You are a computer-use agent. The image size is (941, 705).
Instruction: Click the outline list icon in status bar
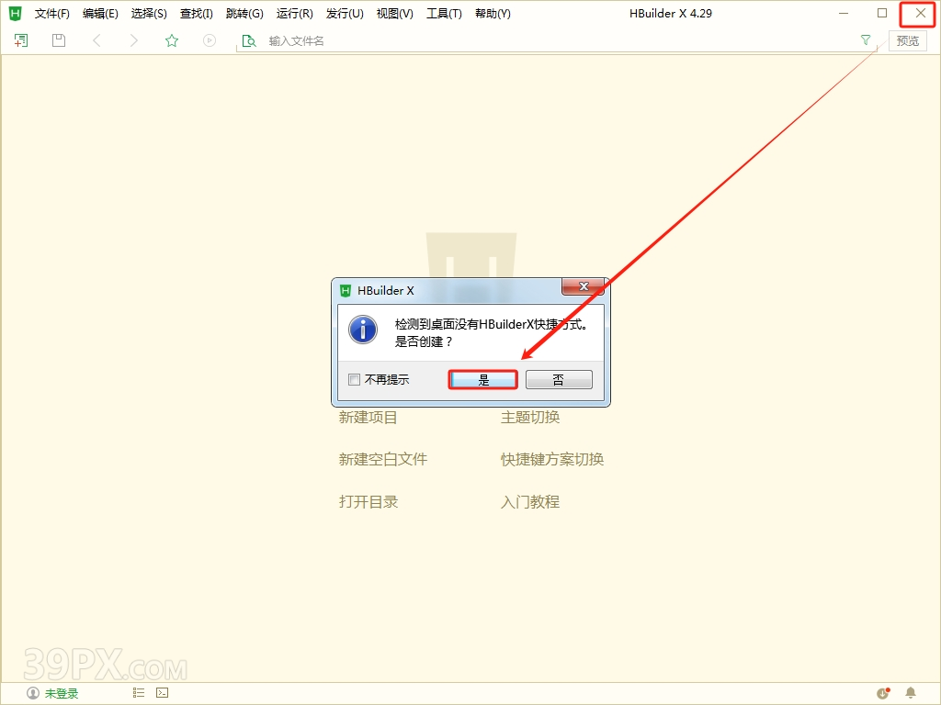[x=139, y=692]
